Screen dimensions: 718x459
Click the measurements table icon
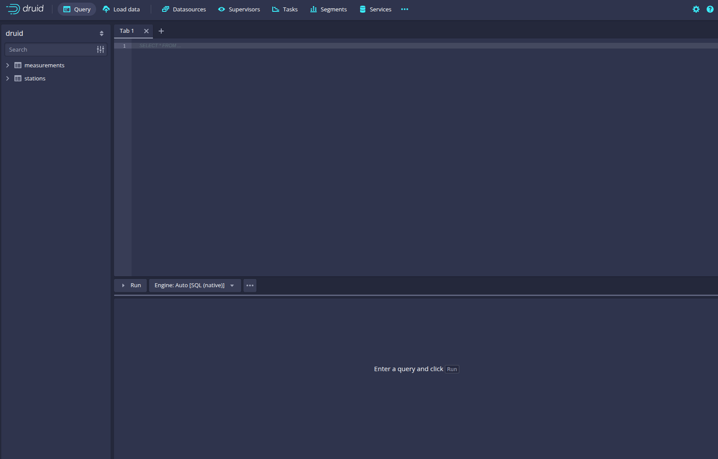pos(18,66)
